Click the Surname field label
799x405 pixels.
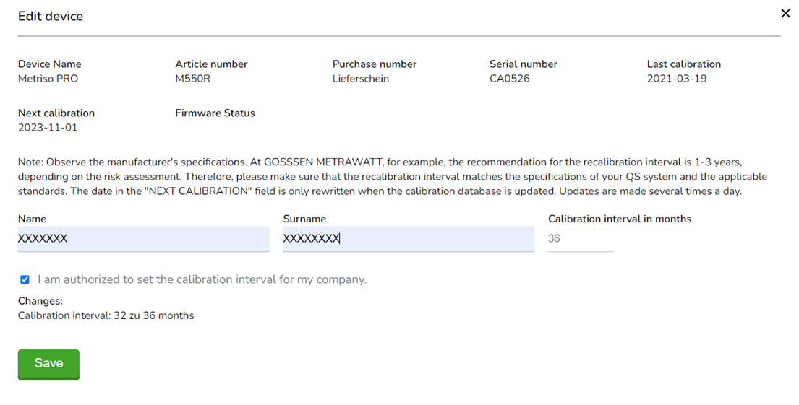click(x=304, y=219)
